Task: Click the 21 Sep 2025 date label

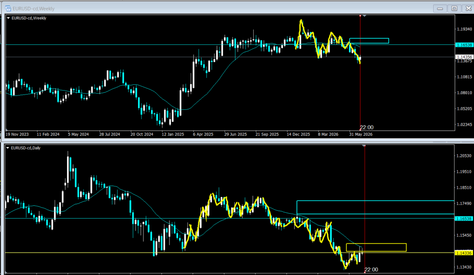Action: tap(267, 134)
